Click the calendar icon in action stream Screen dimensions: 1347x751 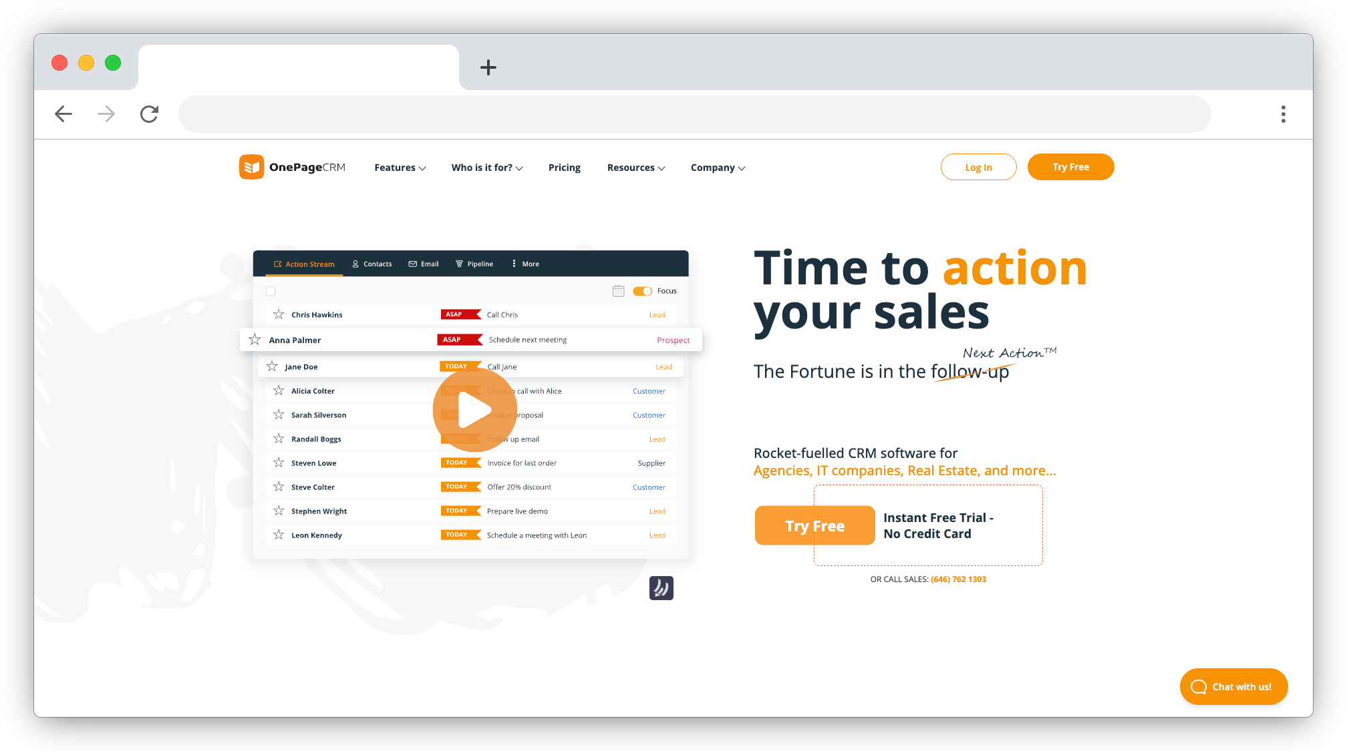(618, 290)
